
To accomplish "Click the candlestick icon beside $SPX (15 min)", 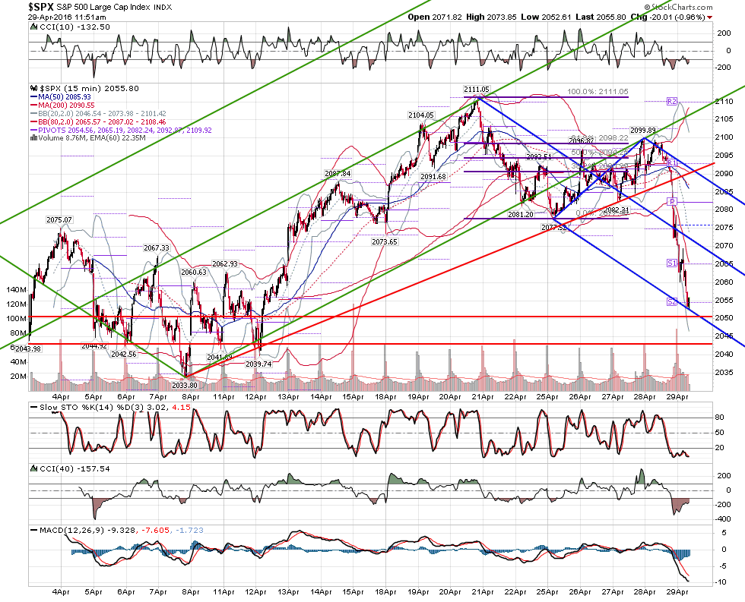I will (33, 88).
